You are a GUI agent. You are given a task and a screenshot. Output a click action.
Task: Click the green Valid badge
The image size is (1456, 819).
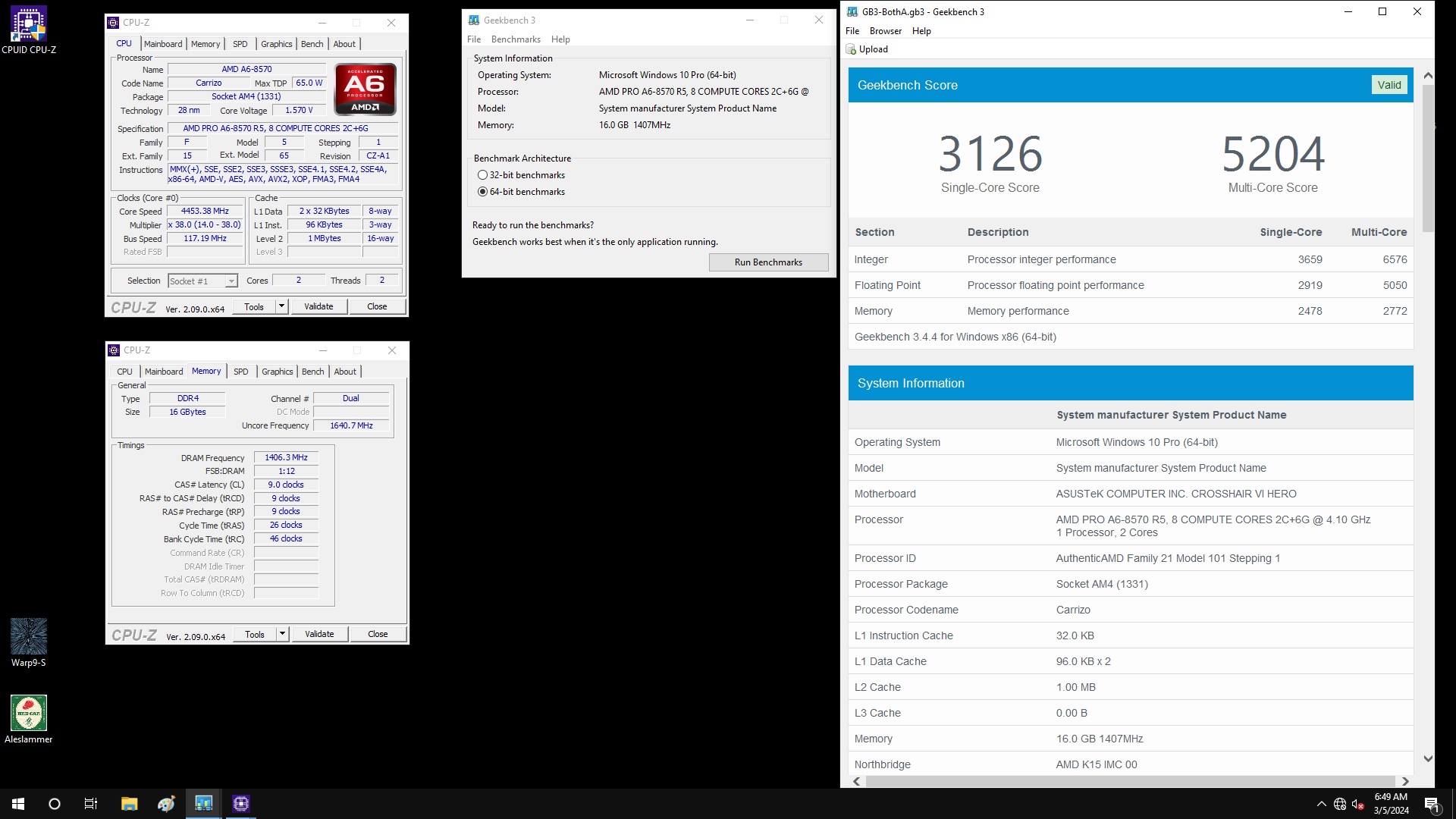pos(1389,85)
